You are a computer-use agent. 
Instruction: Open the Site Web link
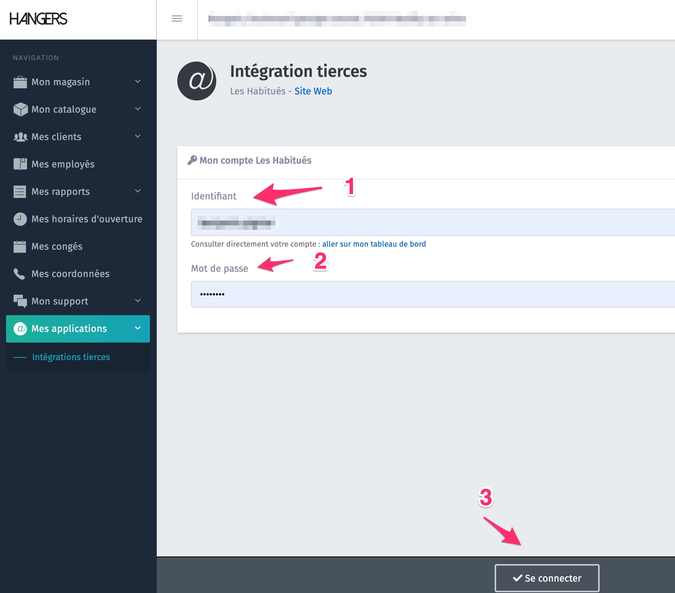[x=313, y=91]
